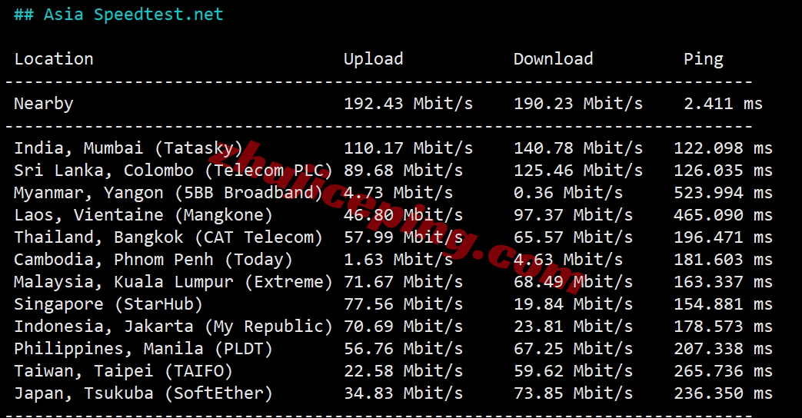This screenshot has width=802, height=418.
Task: Click Tsukuba ping 236.350 ms
Action: 724,393
